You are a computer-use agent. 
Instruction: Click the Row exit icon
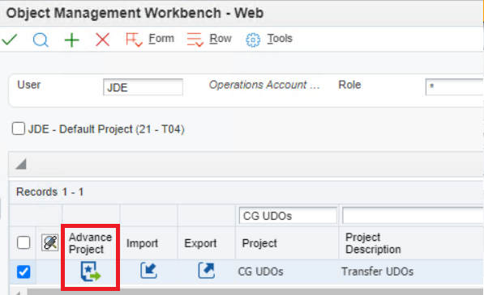pyautogui.click(x=195, y=40)
